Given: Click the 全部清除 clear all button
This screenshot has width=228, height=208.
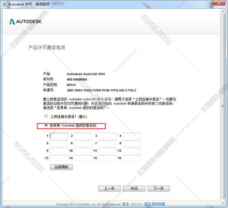Looking at the screenshot, I should point(61,167).
